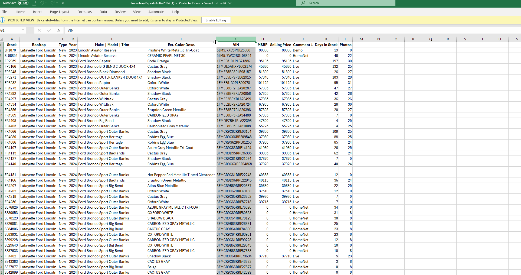Switch to the Home tab
521x275 pixels.
click(20, 12)
